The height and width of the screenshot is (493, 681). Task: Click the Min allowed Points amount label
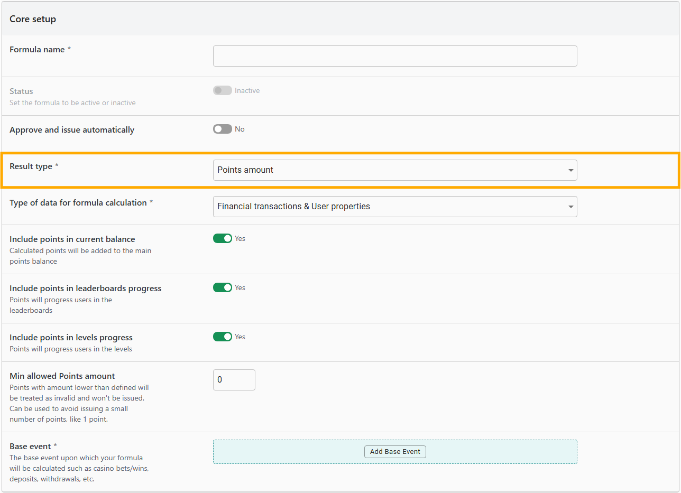62,376
